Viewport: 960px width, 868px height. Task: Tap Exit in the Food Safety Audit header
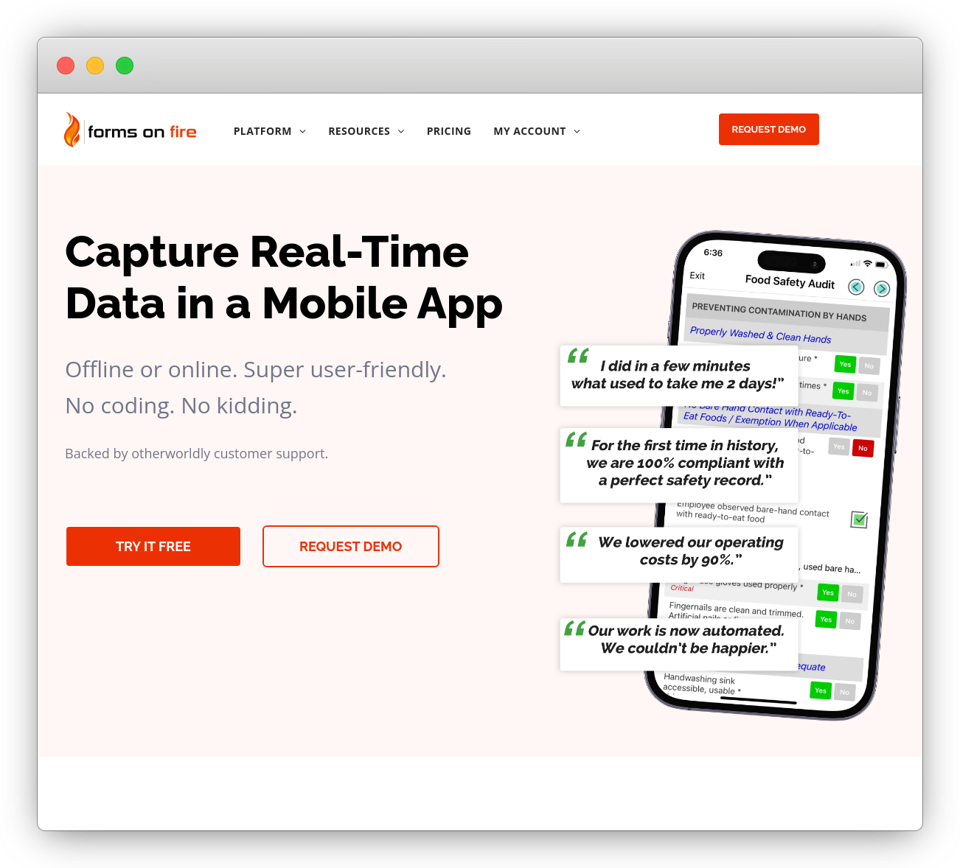pos(697,276)
